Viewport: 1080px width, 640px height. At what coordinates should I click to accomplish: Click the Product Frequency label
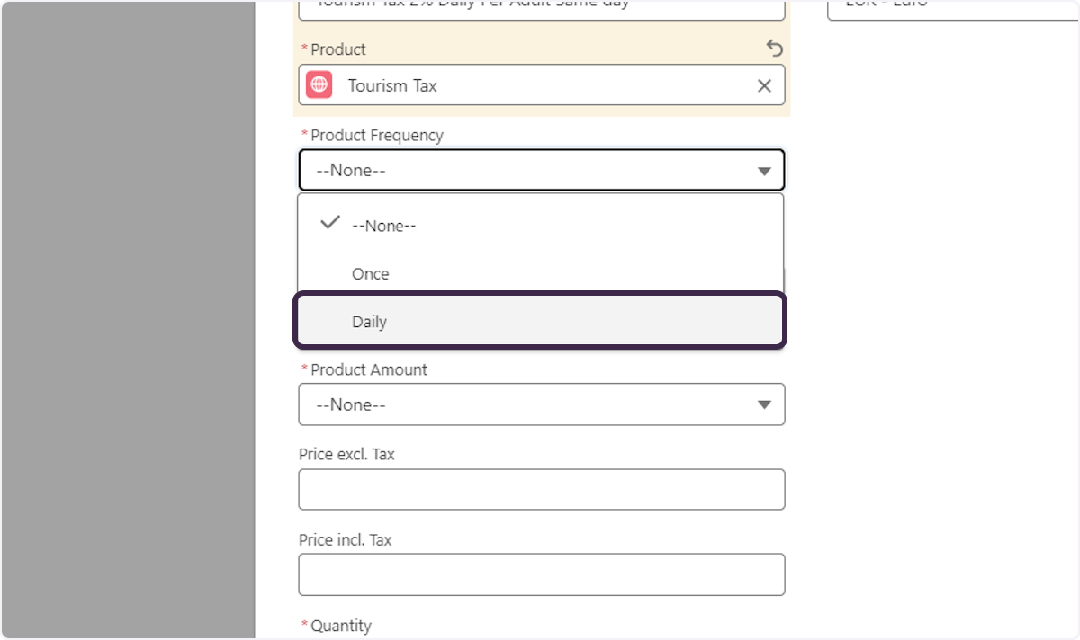pos(377,136)
